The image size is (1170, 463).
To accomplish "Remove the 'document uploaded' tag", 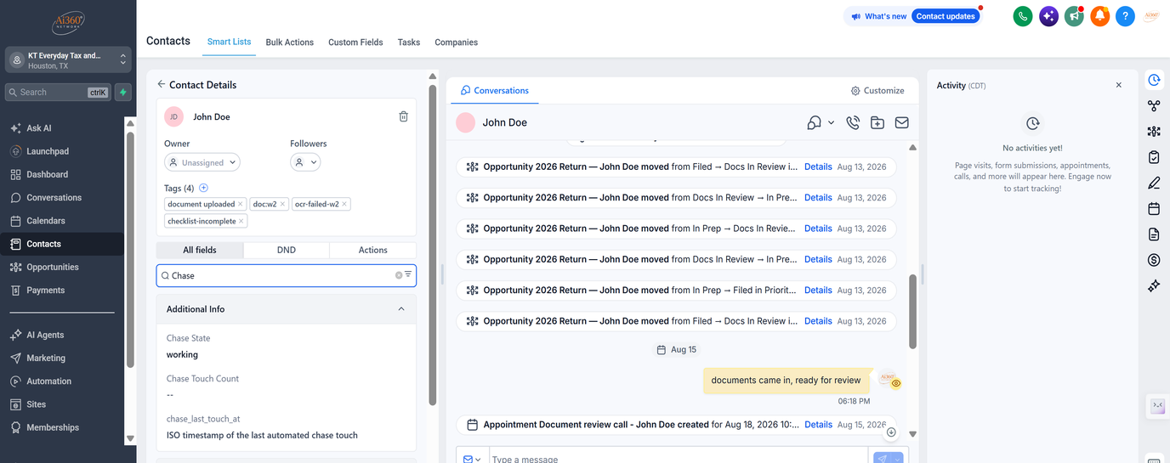I will click(241, 204).
